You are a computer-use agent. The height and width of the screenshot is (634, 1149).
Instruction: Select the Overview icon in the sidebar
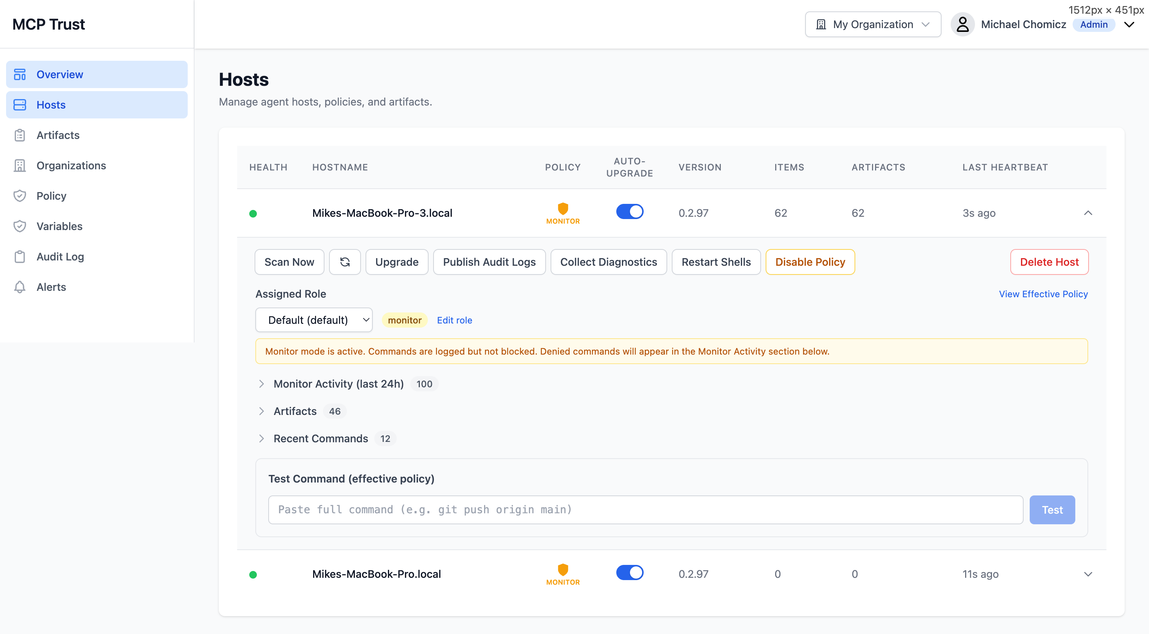pyautogui.click(x=20, y=74)
